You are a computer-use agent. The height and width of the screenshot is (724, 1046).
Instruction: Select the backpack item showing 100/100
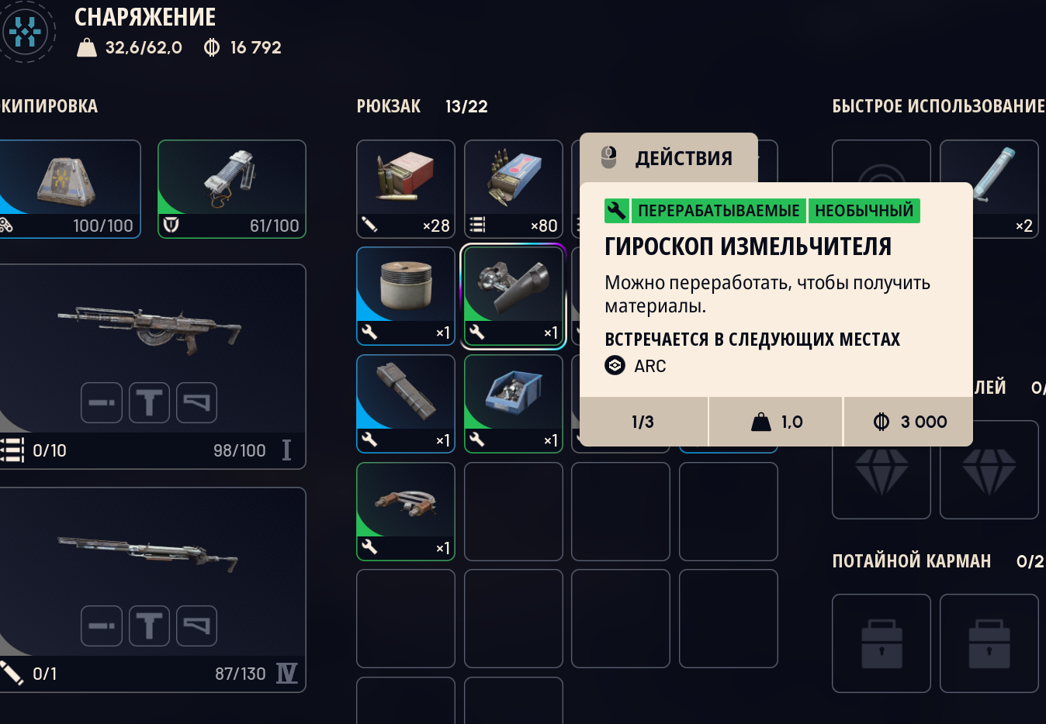[70, 189]
